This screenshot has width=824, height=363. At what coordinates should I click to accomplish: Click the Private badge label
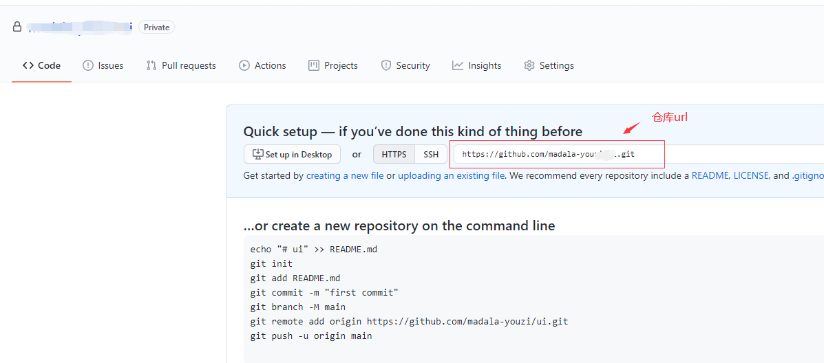pos(156,27)
